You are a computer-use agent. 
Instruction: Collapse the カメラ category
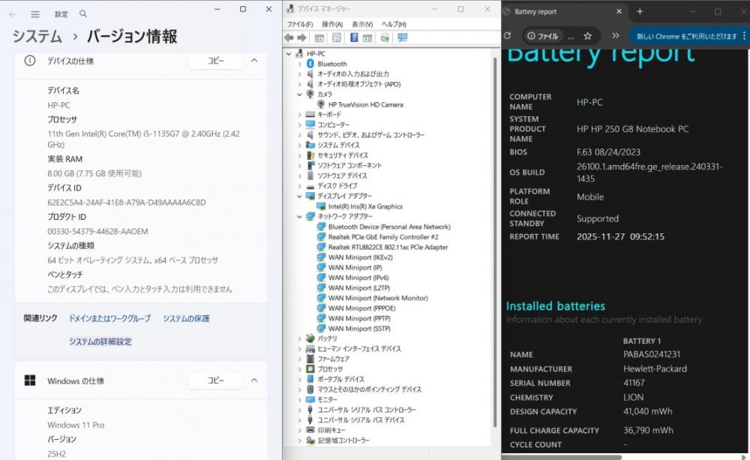(299, 95)
